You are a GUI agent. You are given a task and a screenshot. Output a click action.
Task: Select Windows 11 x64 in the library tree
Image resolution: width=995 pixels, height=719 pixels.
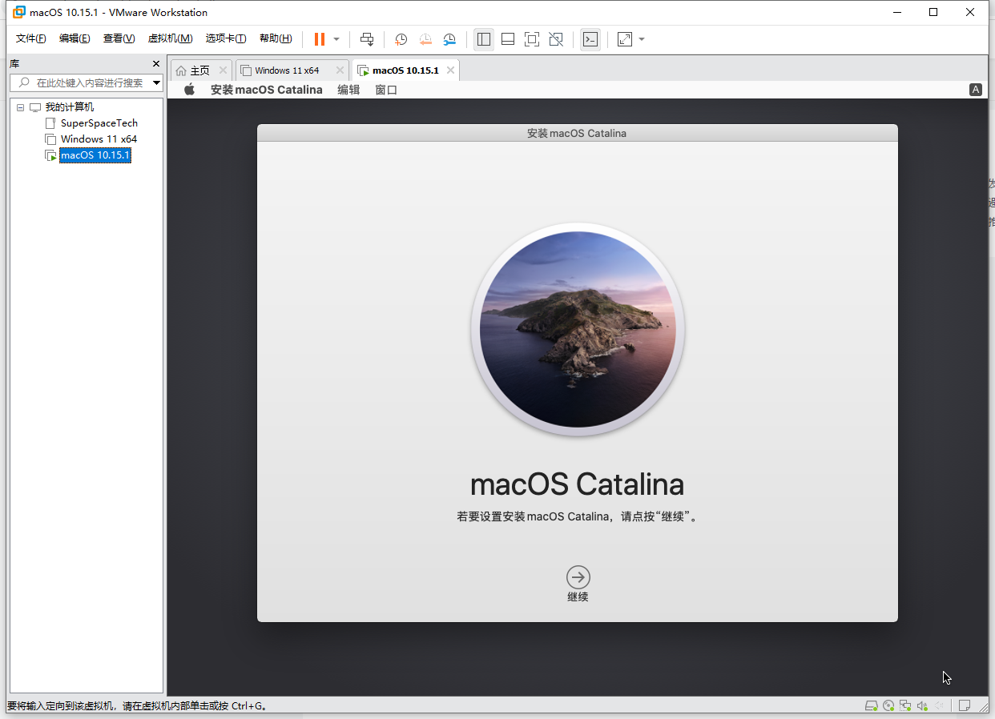(99, 139)
